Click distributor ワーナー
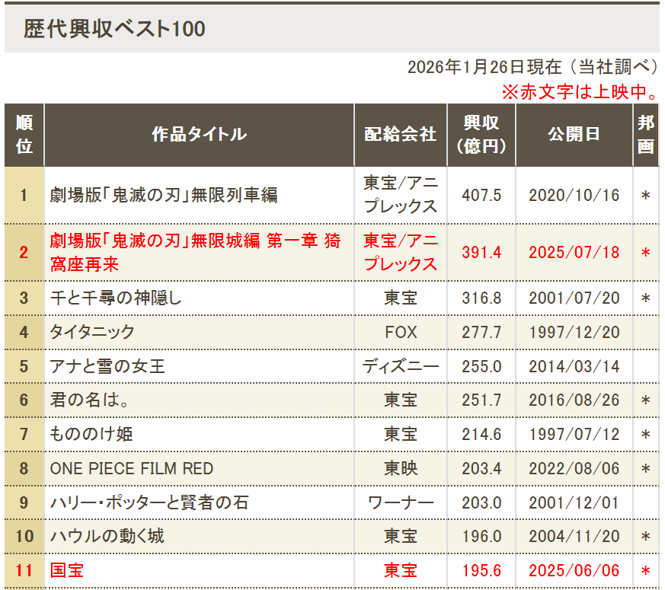 click(401, 502)
